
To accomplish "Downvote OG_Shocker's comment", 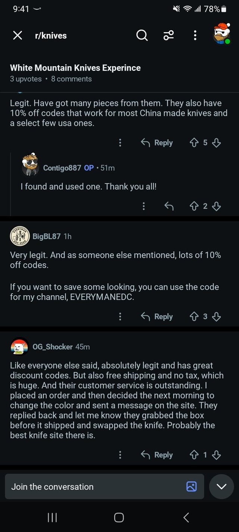I will pos(217,455).
